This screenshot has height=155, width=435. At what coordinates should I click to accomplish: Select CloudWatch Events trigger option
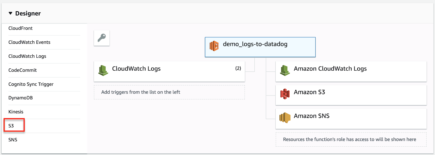coord(29,42)
